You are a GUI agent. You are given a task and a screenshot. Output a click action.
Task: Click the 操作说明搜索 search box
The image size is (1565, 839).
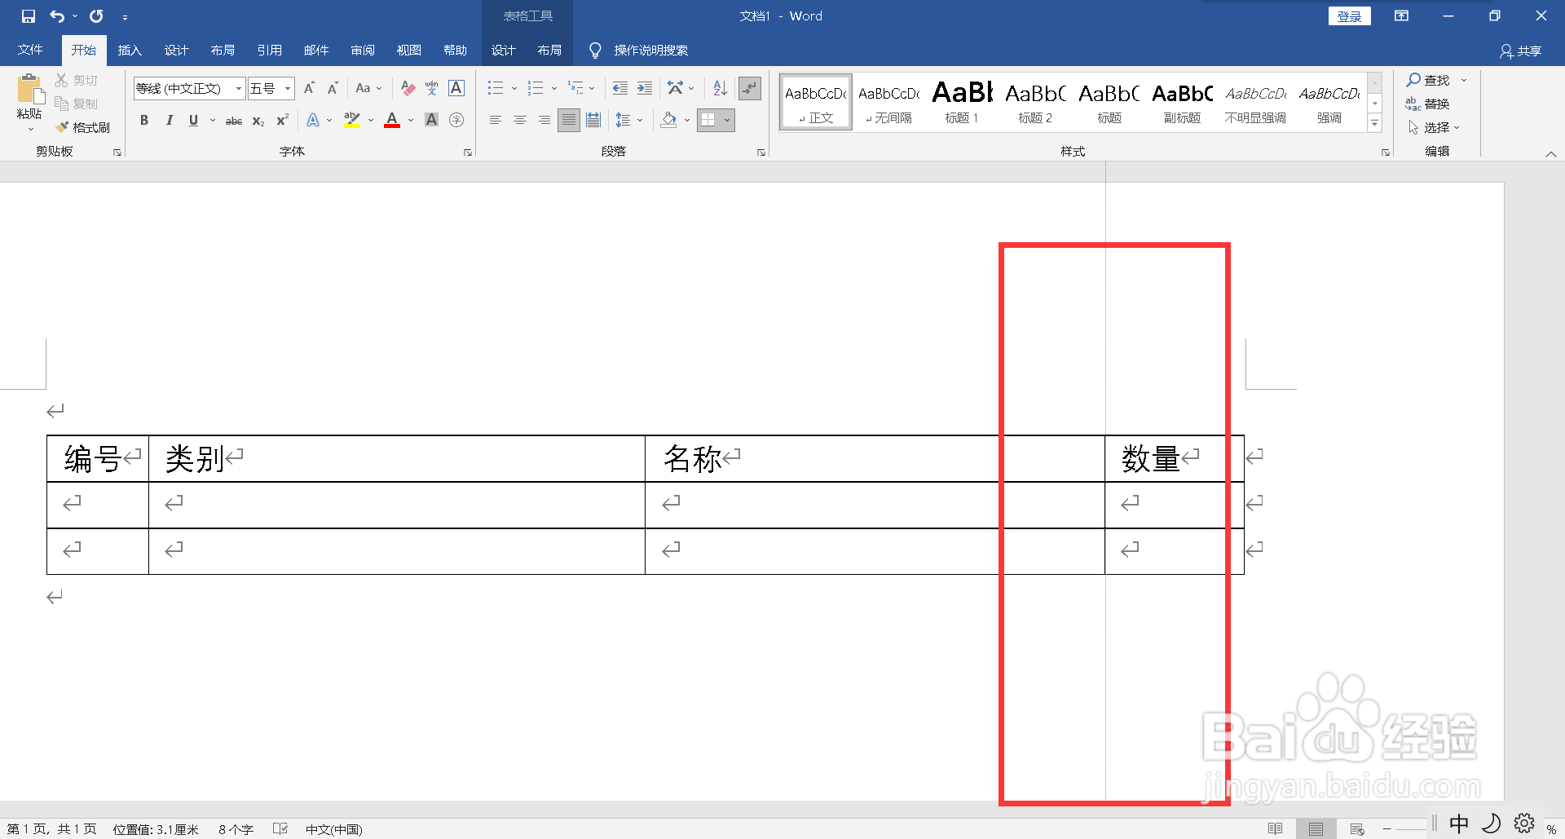pyautogui.click(x=650, y=51)
